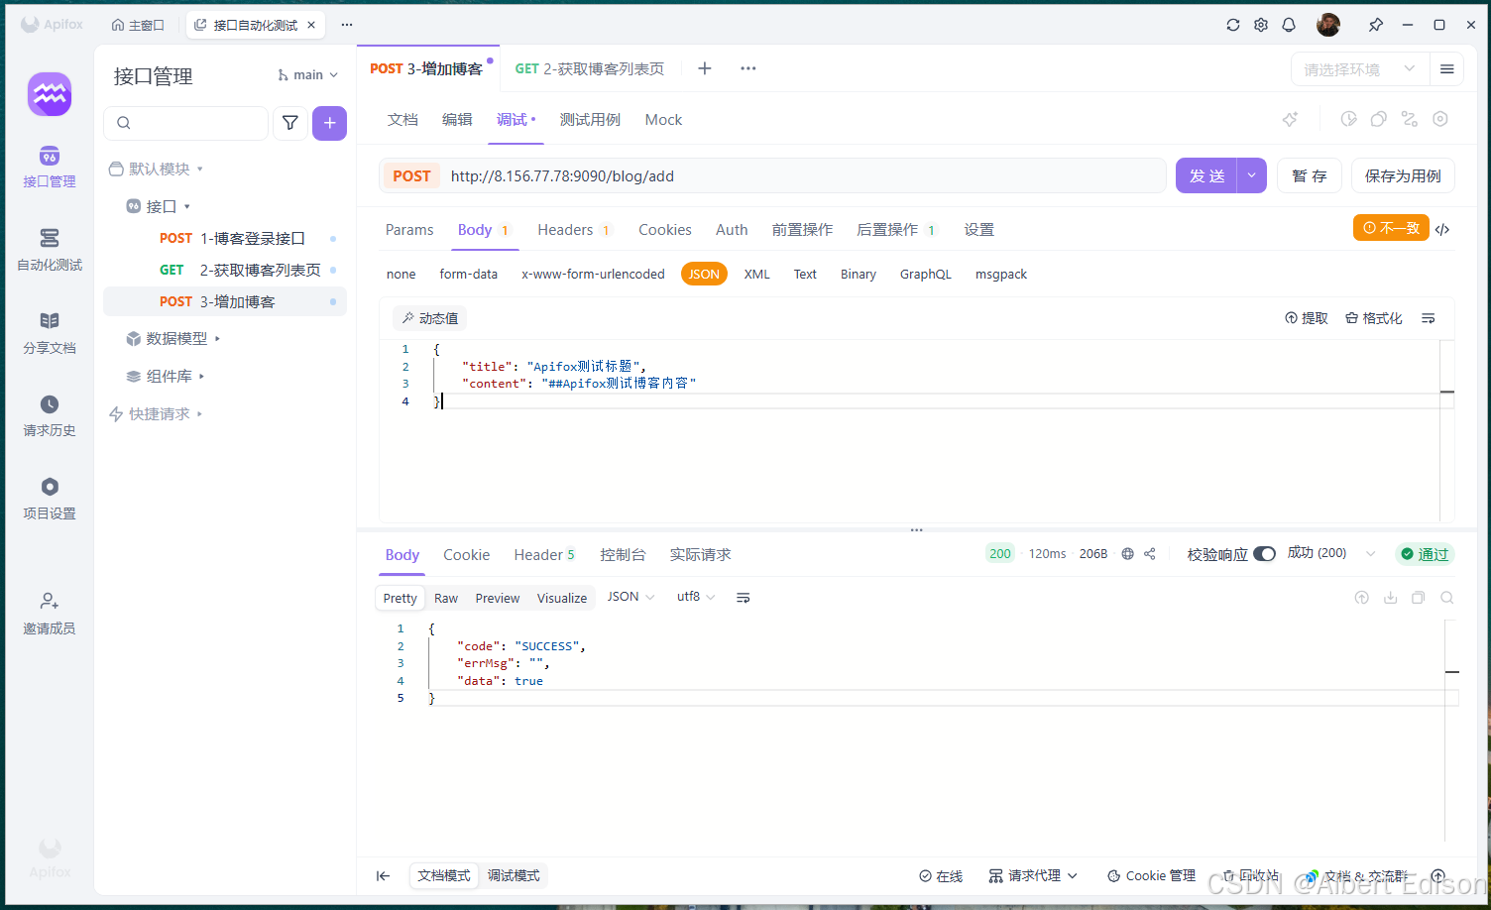This screenshot has width=1491, height=910.
Task: Open the GET 2-获取博客列表页 tab
Action: coord(590,68)
